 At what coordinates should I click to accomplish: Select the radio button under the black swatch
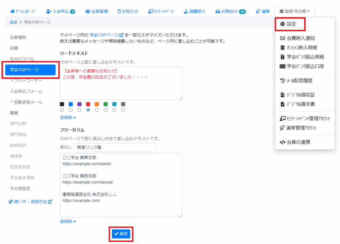coord(62,110)
